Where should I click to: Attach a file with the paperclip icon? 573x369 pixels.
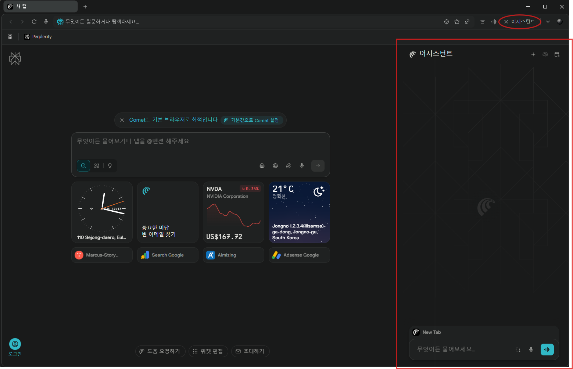point(289,166)
